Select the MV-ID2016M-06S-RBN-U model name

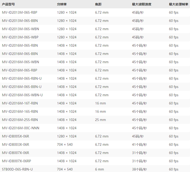pos(22,78)
